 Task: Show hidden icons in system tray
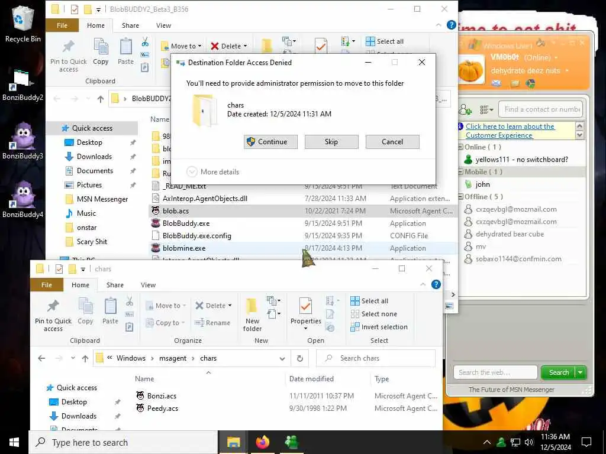click(487, 442)
